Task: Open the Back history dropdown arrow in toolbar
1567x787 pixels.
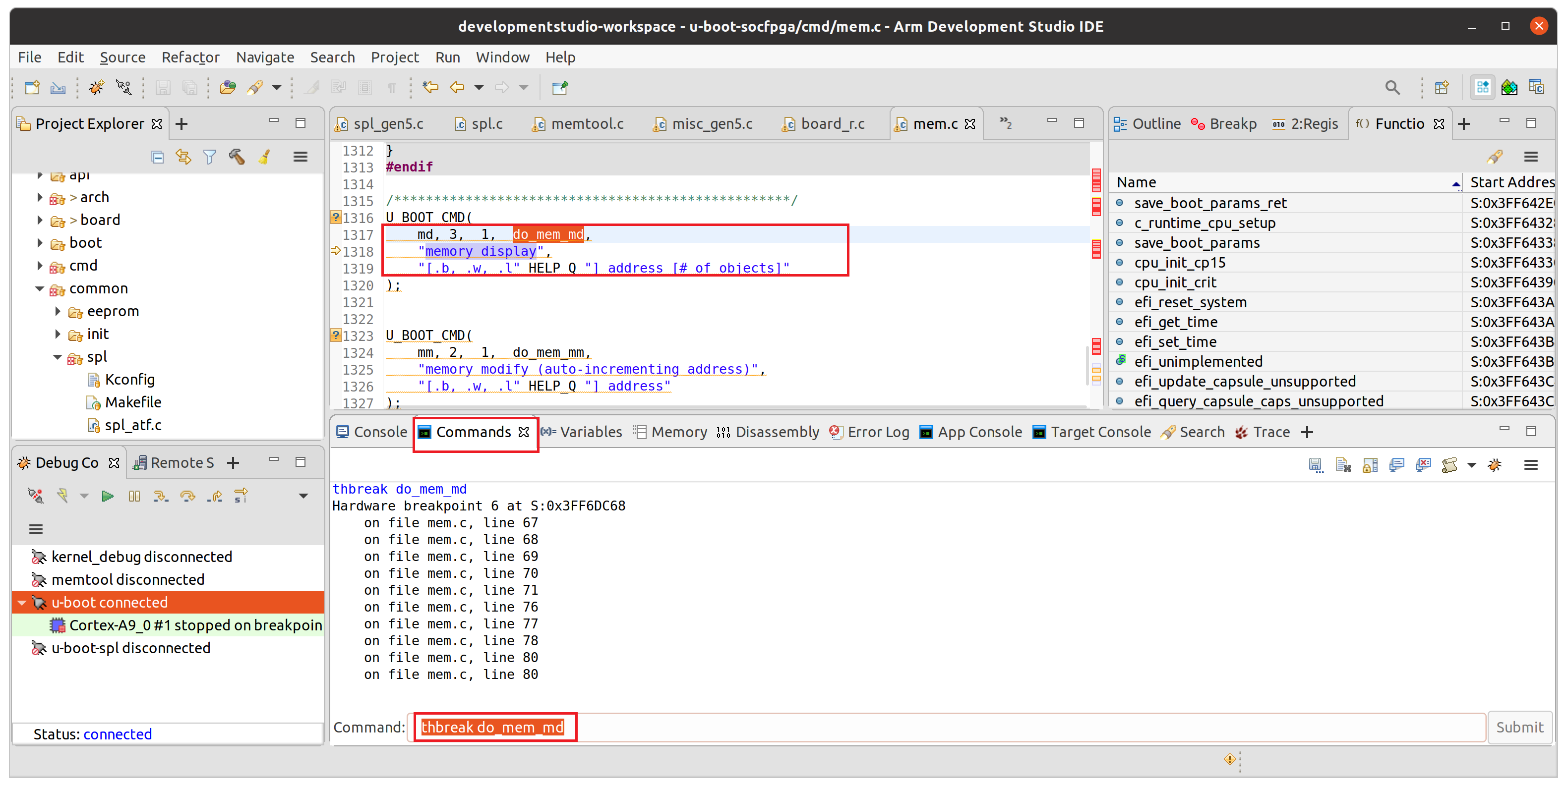Action: (479, 88)
